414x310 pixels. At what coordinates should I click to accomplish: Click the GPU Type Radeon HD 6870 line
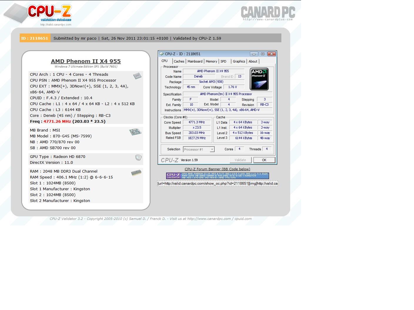(x=58, y=156)
